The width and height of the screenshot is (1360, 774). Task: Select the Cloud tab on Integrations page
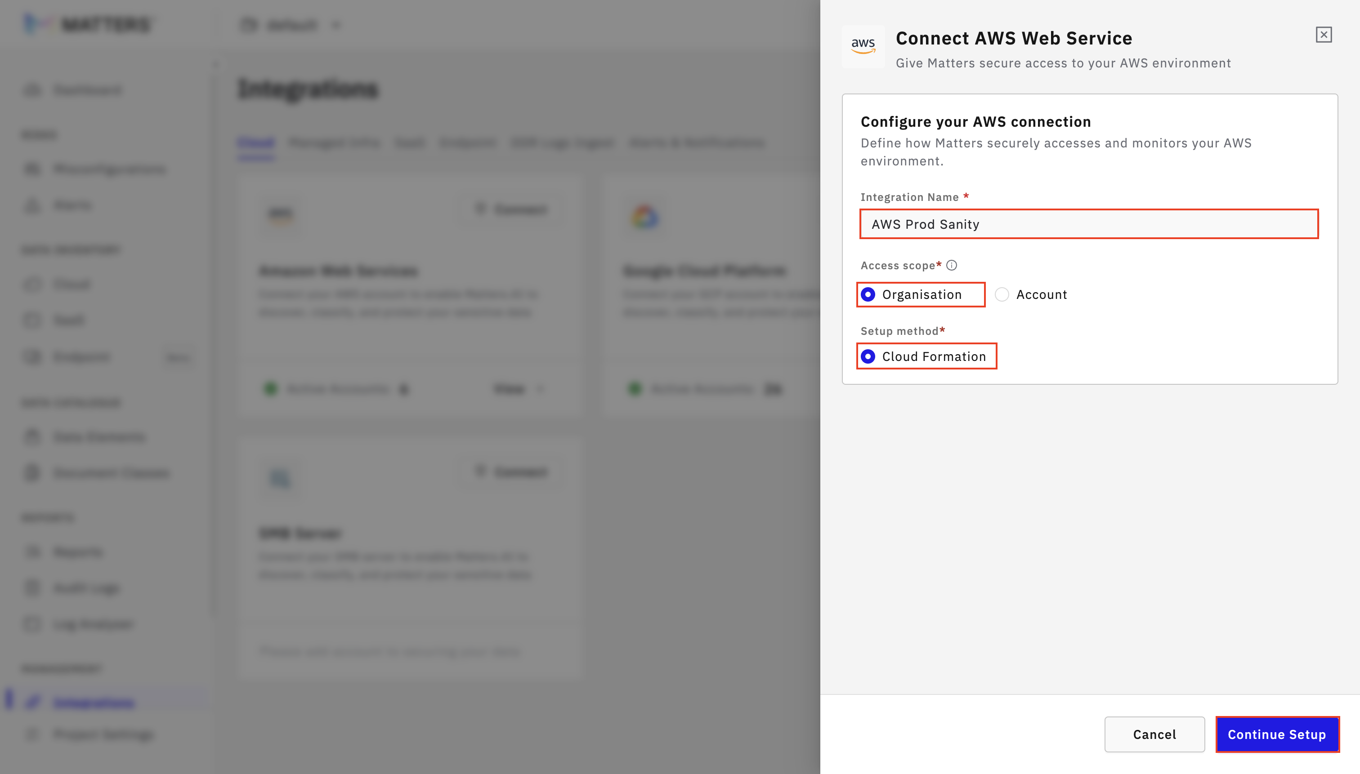tap(256, 142)
